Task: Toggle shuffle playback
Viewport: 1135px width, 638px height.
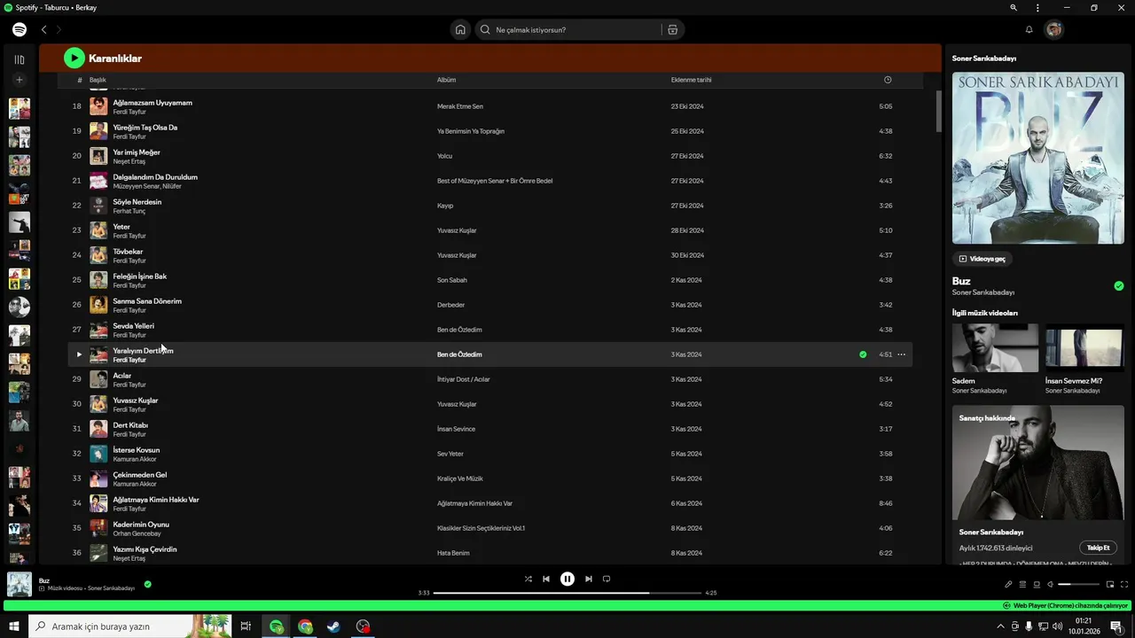Action: (528, 579)
